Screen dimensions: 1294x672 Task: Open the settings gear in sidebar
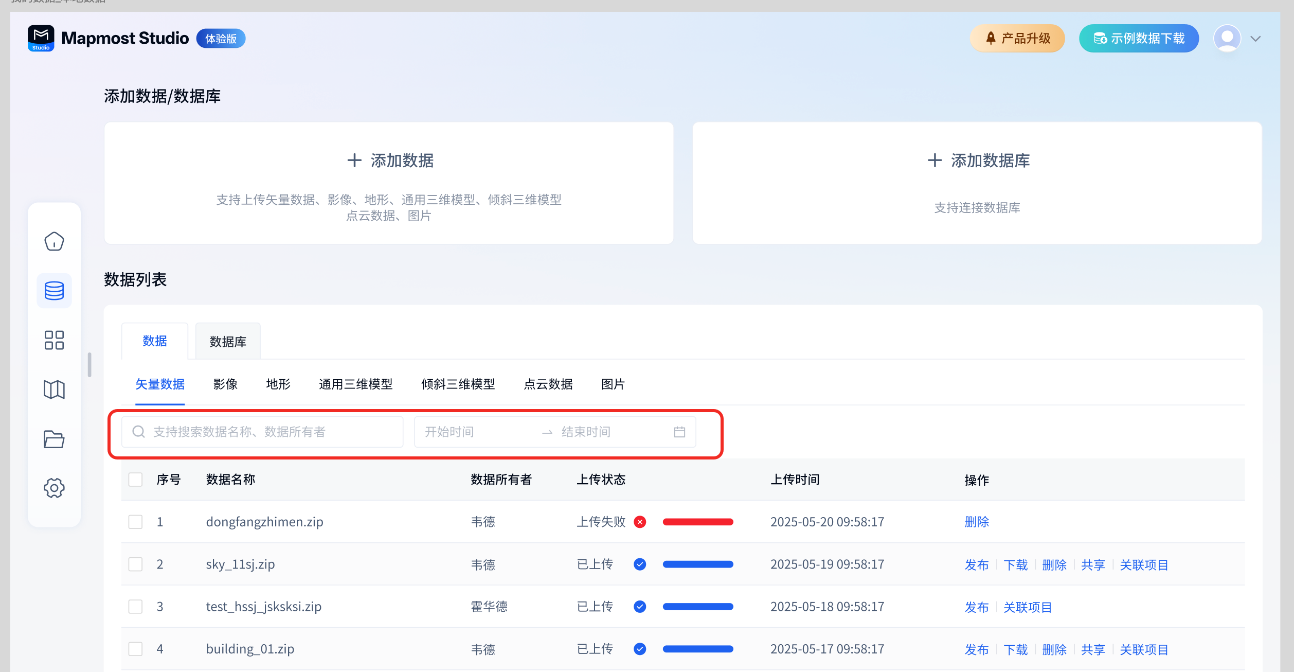(x=54, y=488)
